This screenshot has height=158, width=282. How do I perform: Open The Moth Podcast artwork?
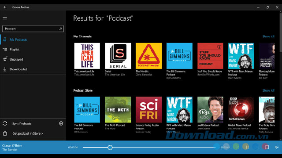tap(118, 110)
